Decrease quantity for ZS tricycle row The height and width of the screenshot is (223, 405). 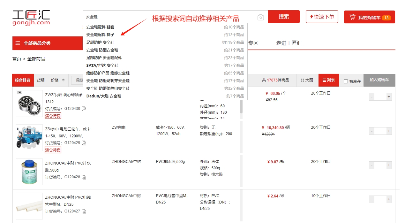372,131
